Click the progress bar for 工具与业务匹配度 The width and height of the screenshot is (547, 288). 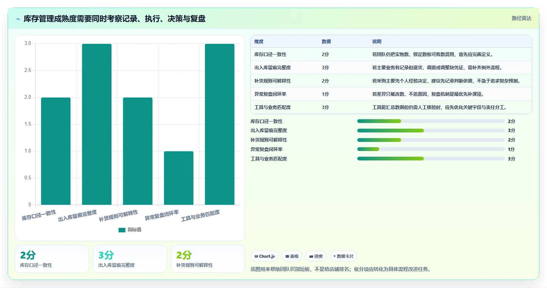coord(431,159)
